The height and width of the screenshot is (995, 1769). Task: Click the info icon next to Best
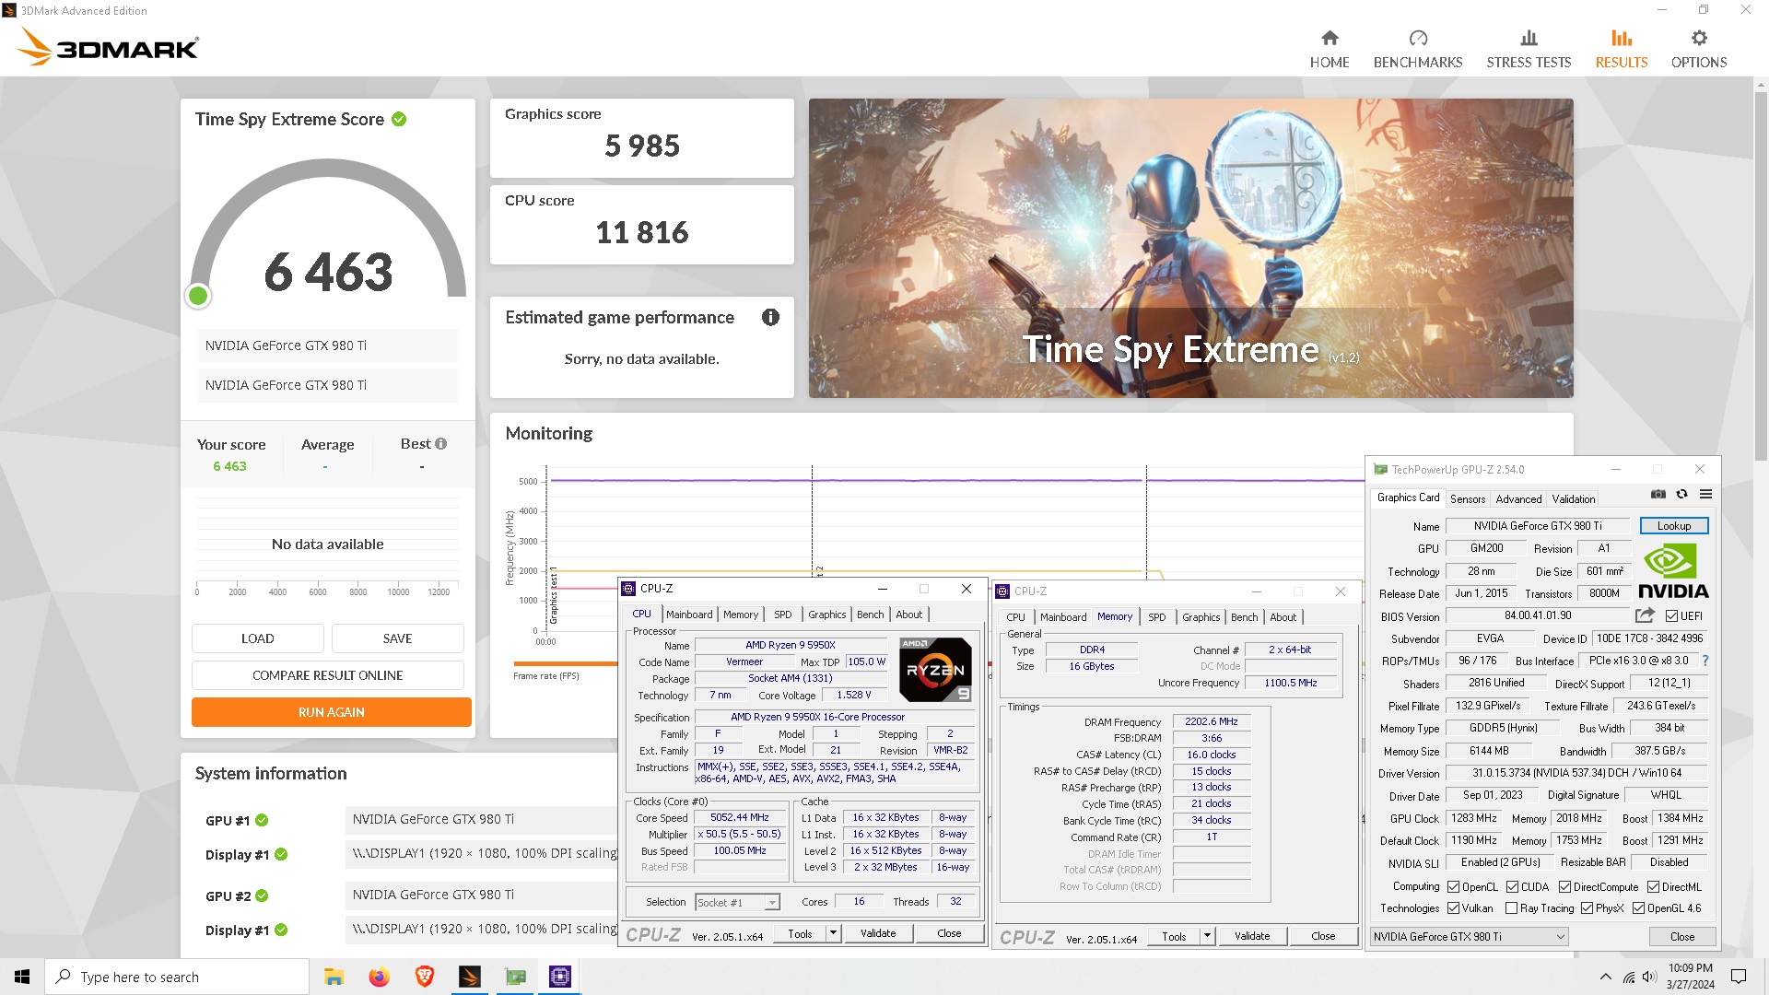(440, 444)
